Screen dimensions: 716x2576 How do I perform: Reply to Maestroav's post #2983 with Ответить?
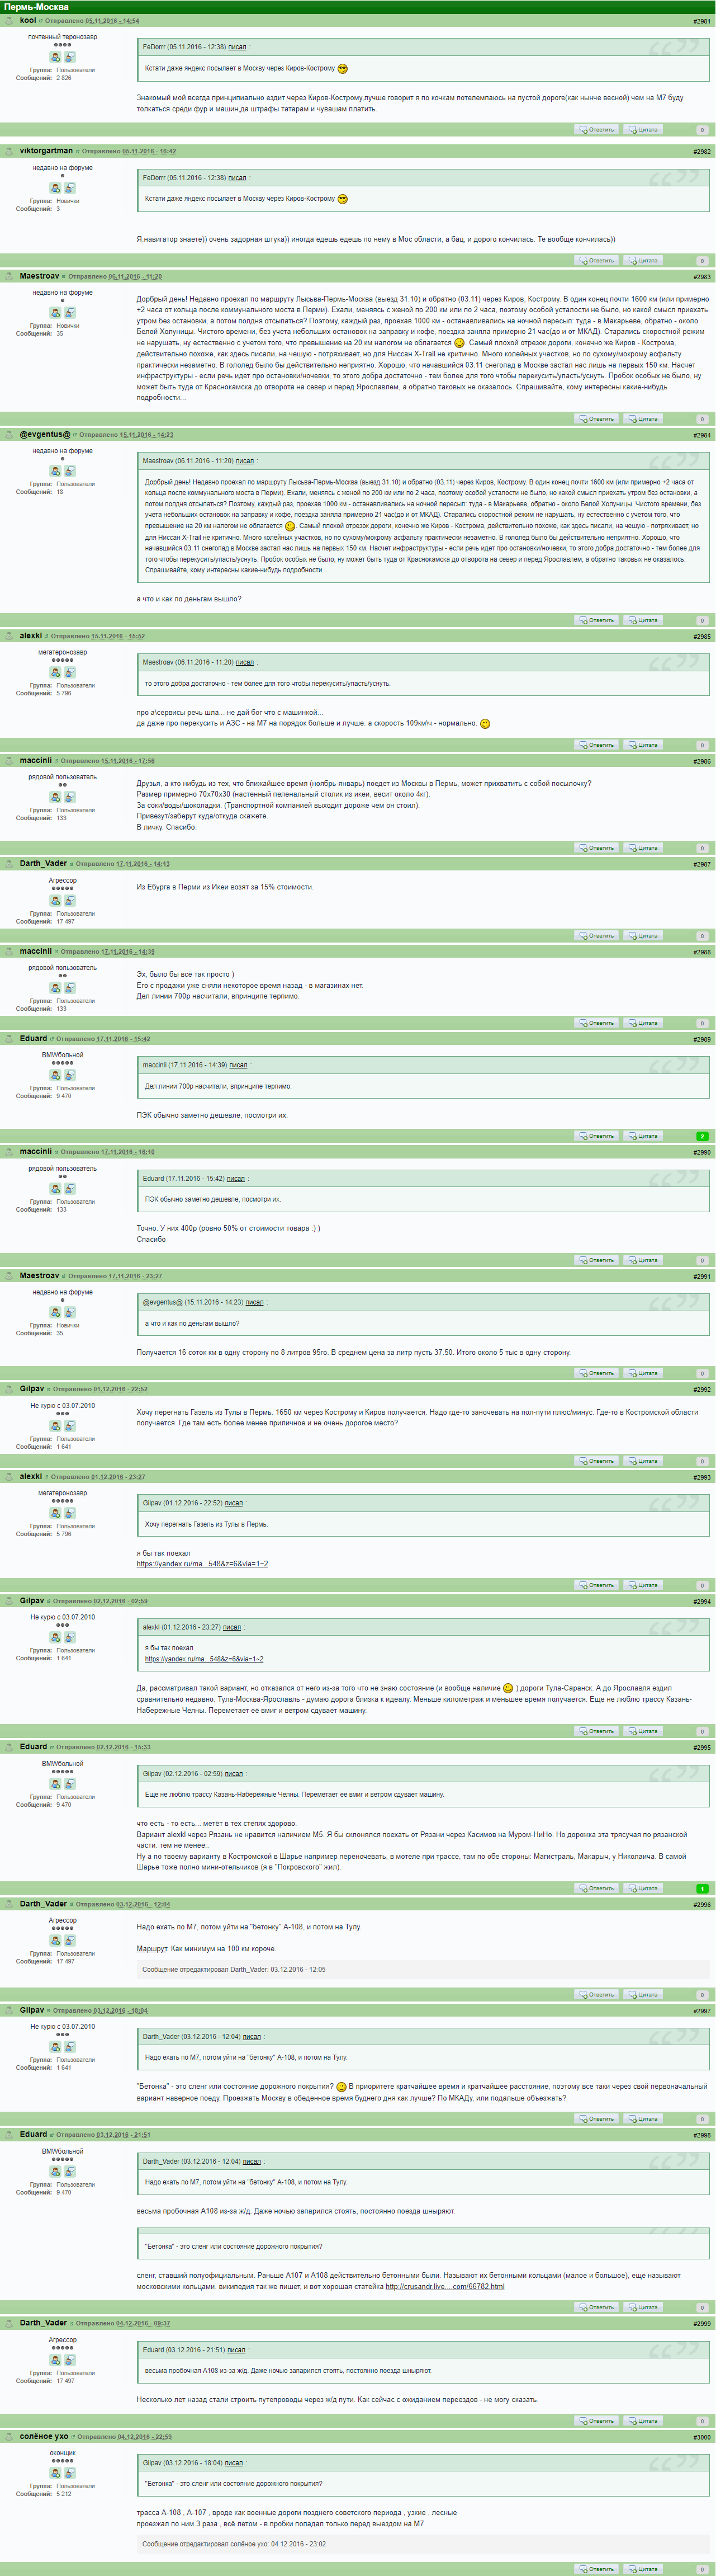pyautogui.click(x=597, y=419)
